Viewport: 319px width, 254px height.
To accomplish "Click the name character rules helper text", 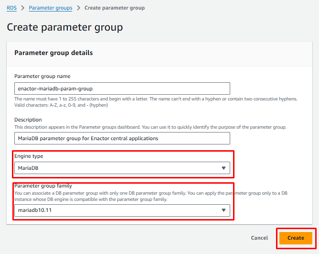I will point(156,102).
